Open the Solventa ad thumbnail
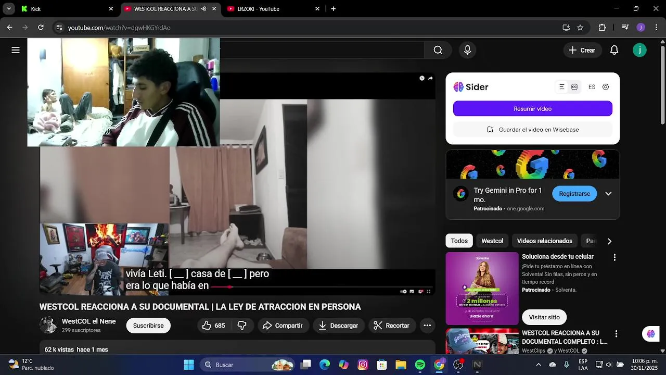Image resolution: width=666 pixels, height=375 pixels. [482, 289]
